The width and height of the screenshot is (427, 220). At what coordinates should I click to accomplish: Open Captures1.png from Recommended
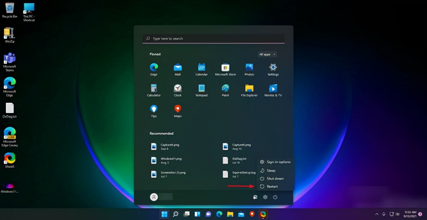tap(167, 146)
